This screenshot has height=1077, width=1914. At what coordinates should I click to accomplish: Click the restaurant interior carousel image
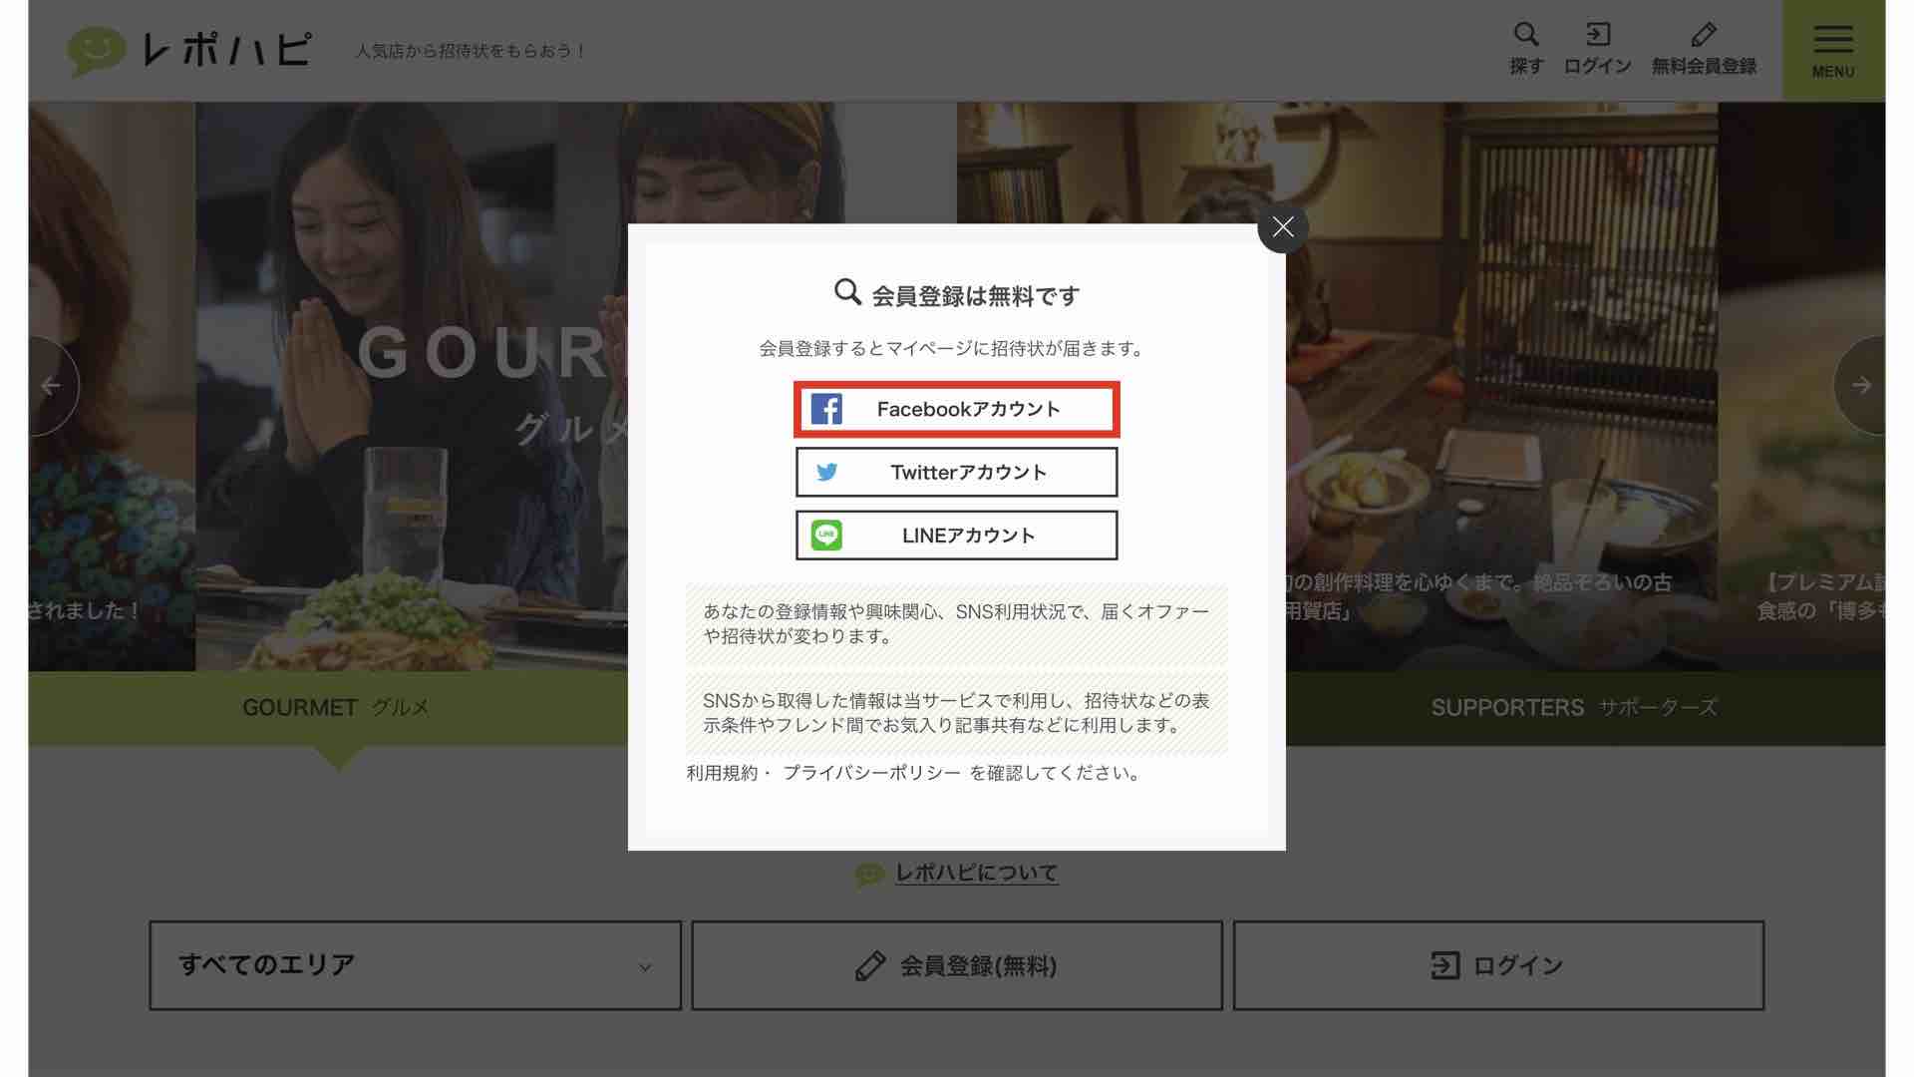tap(1501, 386)
